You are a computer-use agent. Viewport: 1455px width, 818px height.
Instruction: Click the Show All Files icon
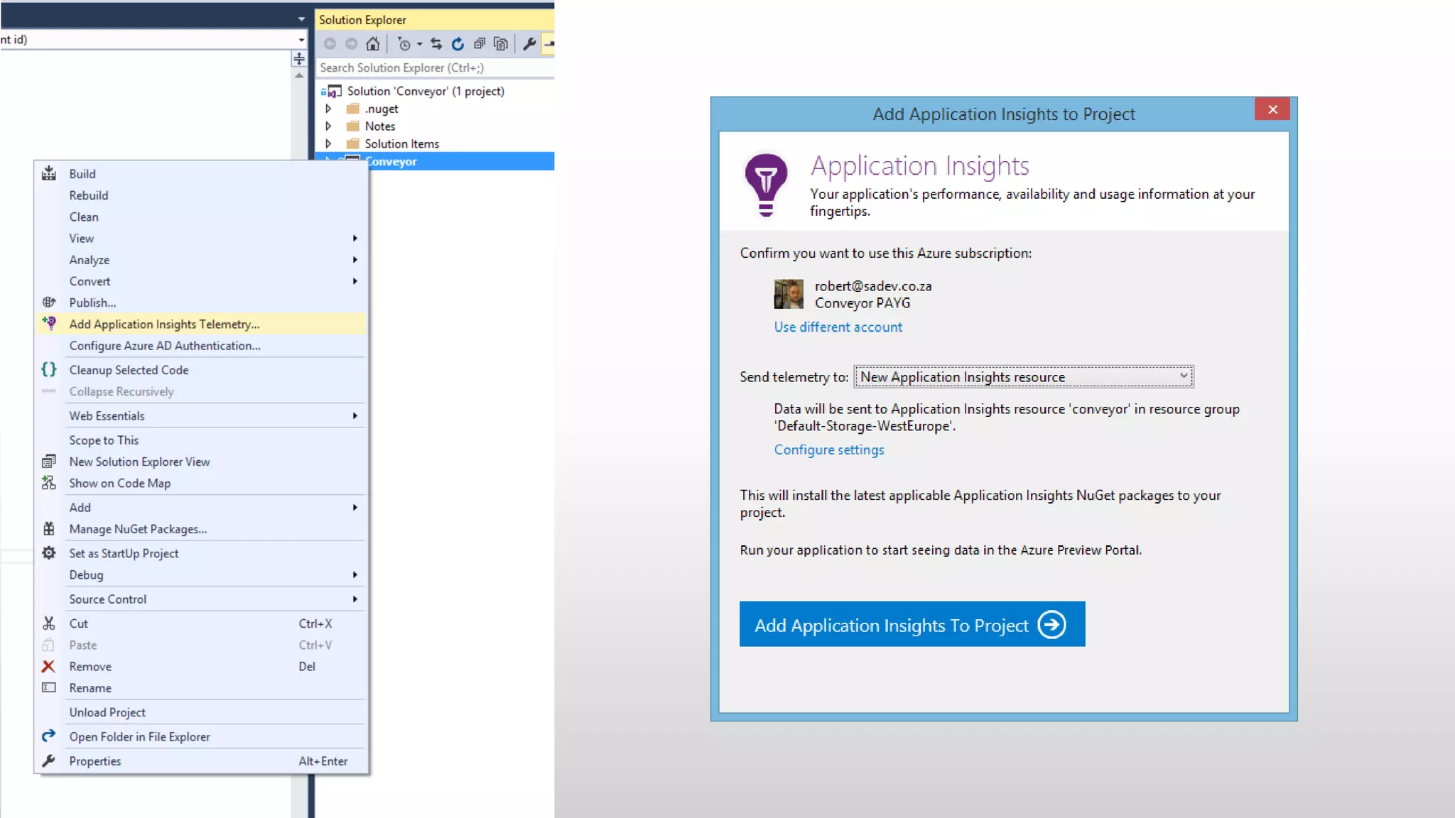click(x=501, y=44)
